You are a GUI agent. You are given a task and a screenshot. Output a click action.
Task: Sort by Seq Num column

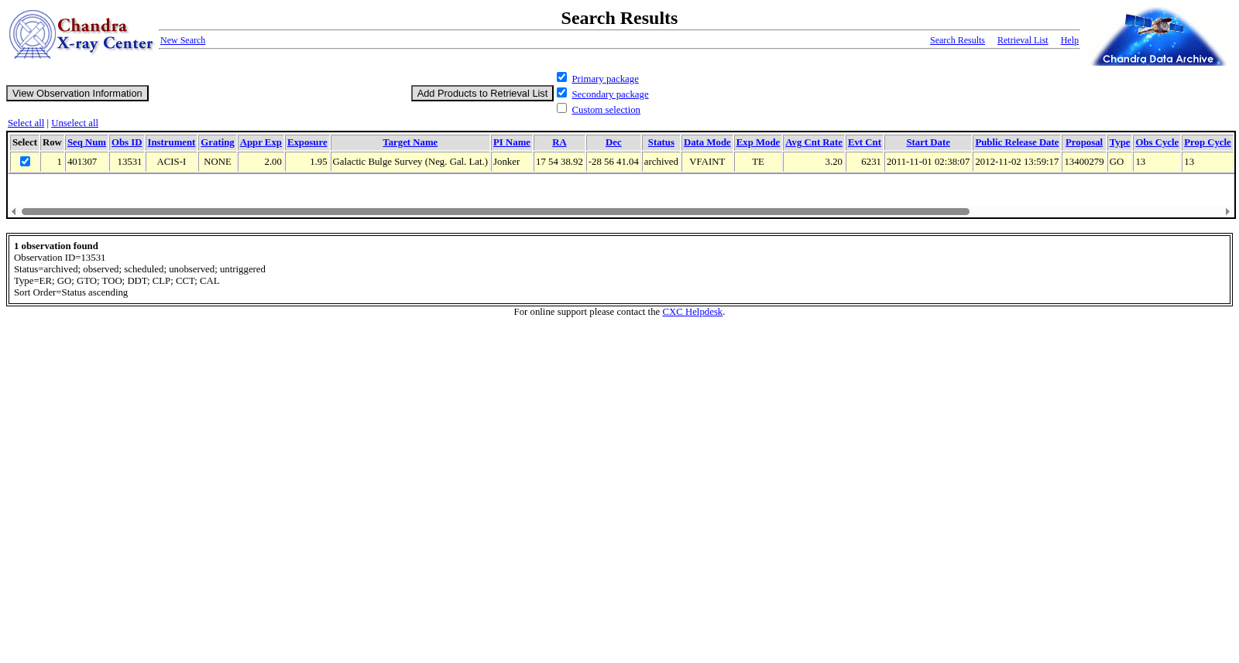click(x=87, y=142)
